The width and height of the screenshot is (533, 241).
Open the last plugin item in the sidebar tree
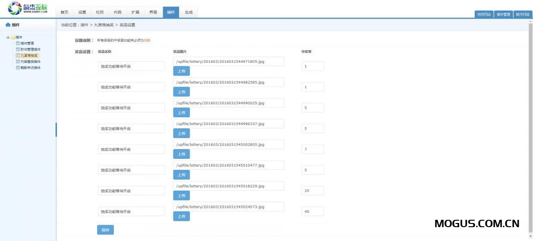click(30, 67)
